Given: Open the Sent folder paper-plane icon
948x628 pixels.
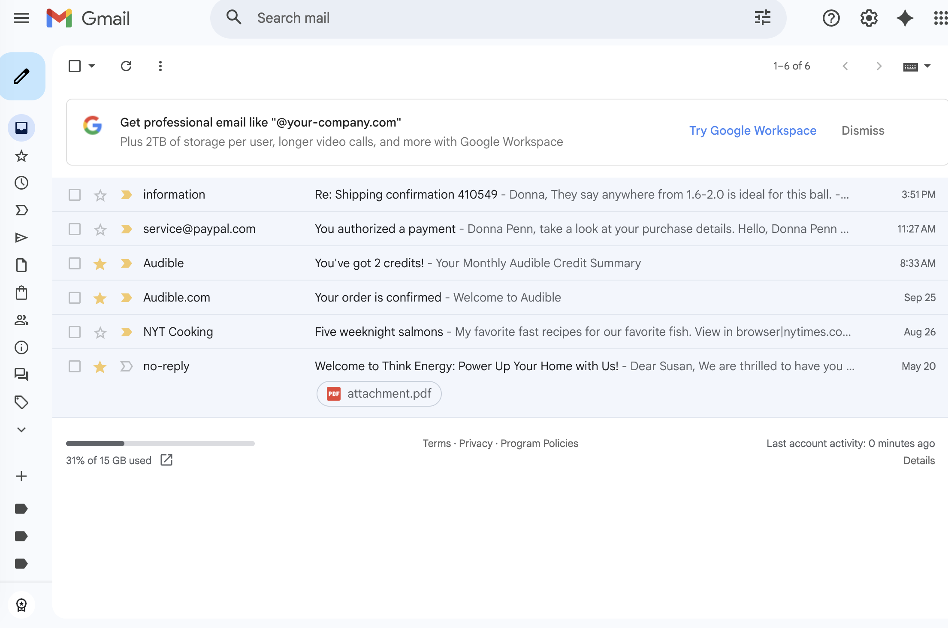Looking at the screenshot, I should tap(21, 238).
